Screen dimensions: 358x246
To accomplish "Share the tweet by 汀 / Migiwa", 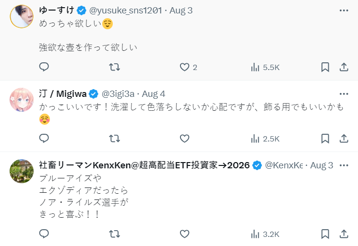I will 344,139.
